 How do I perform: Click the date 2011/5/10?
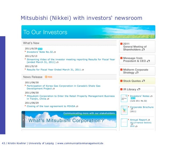tap(31, 66)
